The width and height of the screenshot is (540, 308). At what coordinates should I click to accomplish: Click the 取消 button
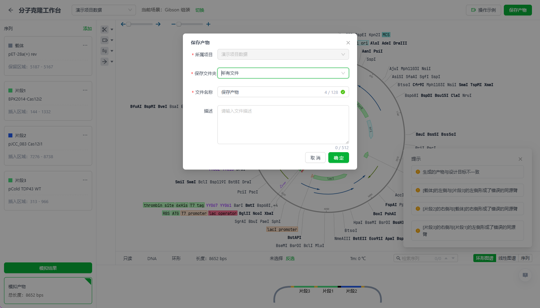(315, 158)
